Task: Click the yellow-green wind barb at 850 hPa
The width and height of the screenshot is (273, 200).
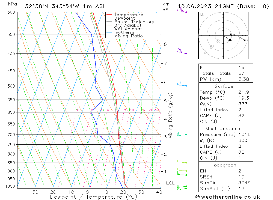Action: click(181, 161)
